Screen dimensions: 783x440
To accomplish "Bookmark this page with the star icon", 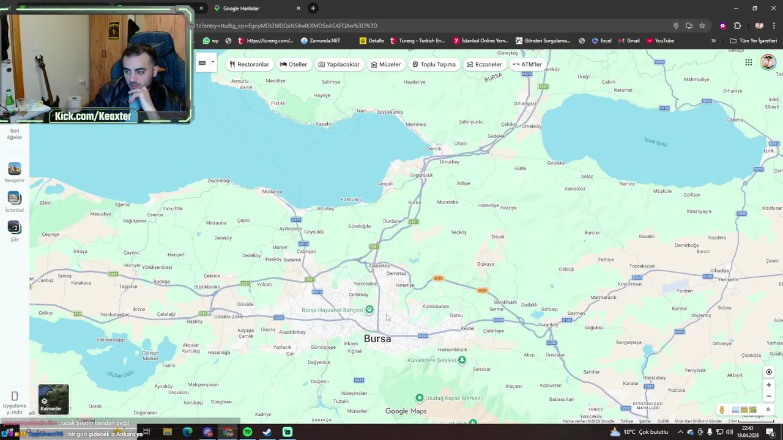I will tap(702, 26).
